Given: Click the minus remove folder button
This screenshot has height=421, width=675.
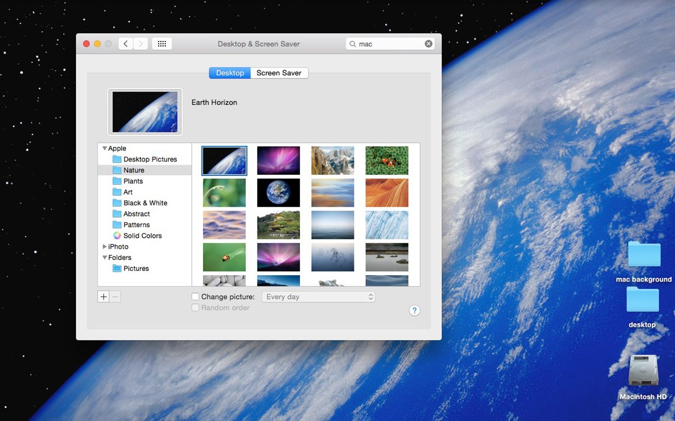Looking at the screenshot, I should point(115,297).
